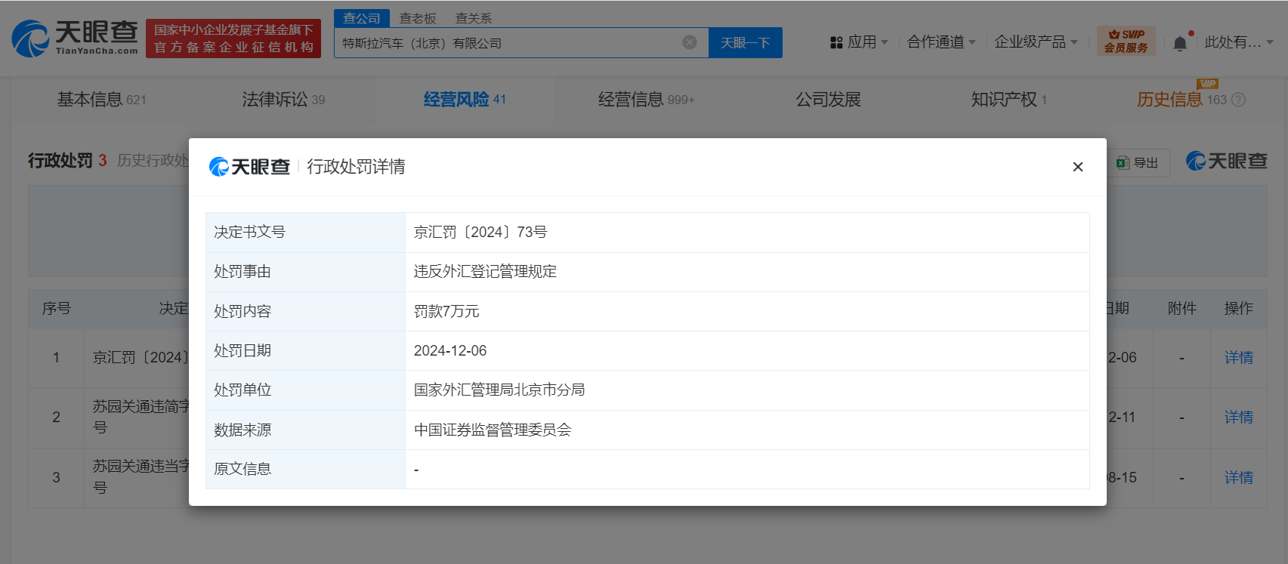
Task: Switch to the 查老板 search tab
Action: [x=418, y=18]
